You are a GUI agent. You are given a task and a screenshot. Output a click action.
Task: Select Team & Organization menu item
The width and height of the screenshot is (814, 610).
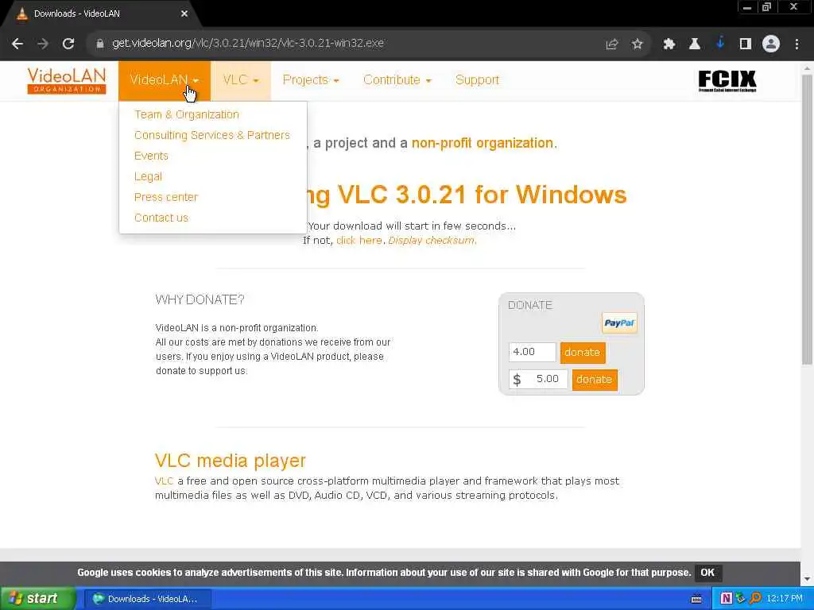pyautogui.click(x=186, y=114)
